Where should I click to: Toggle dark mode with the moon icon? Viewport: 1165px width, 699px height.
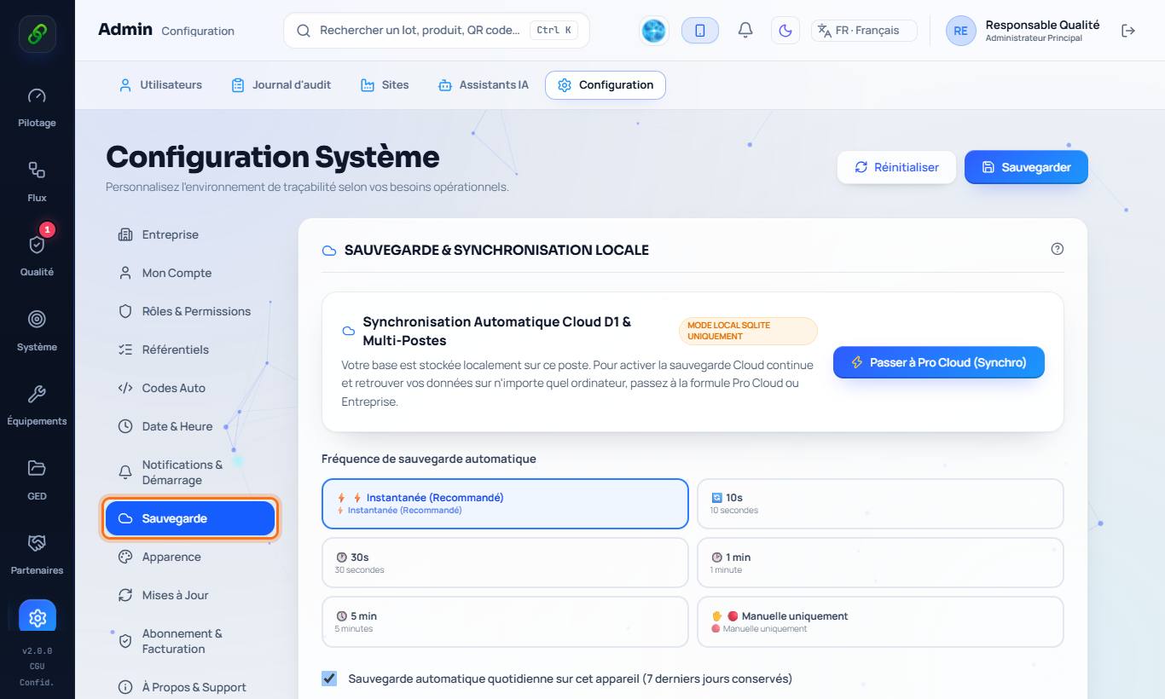[785, 31]
